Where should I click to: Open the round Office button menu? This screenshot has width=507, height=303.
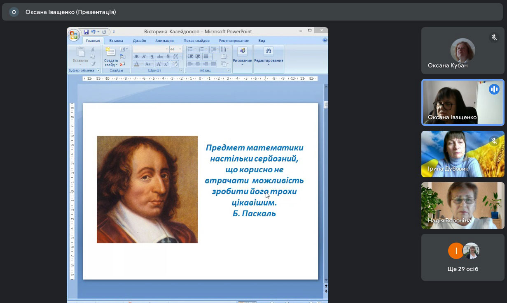click(x=73, y=35)
